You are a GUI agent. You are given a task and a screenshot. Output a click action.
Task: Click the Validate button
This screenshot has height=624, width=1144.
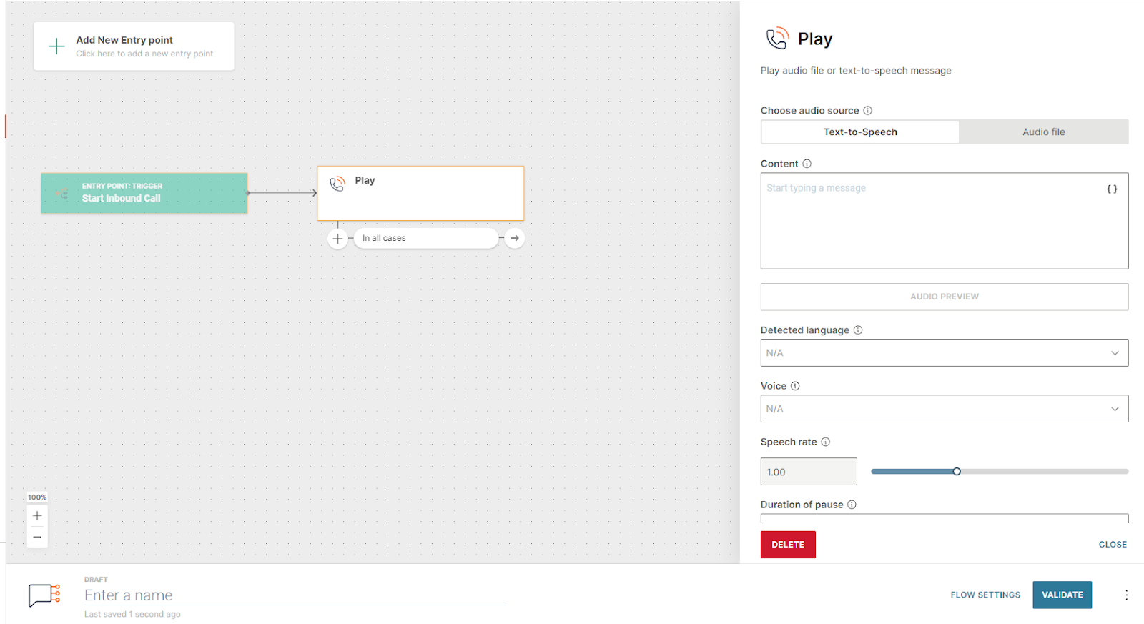[1062, 595]
